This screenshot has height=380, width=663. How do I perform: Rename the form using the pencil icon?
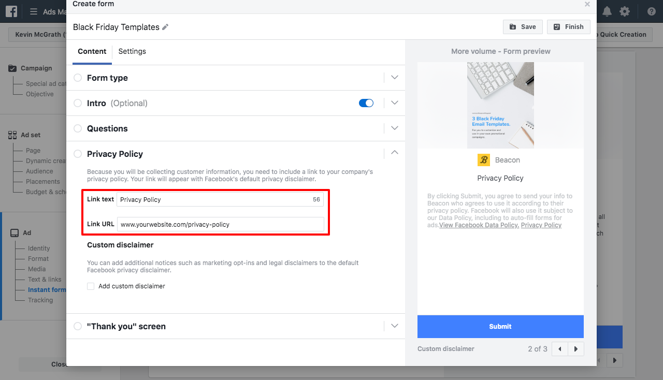(x=165, y=26)
